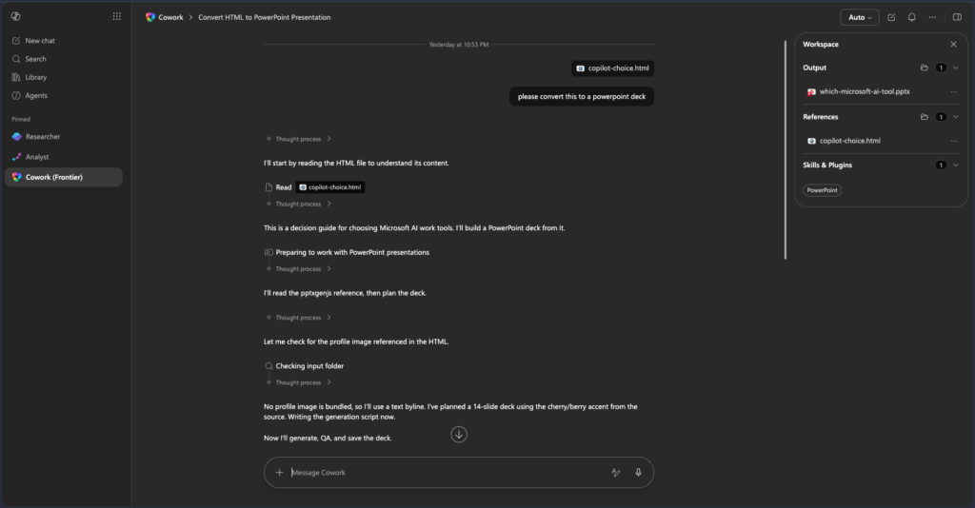This screenshot has height=508, width=975.
Task: Select Cowork (Frontier) in sidebar
Action: click(64, 177)
